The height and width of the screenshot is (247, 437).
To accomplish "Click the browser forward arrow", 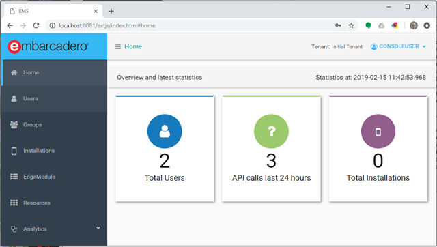I will coord(23,26).
